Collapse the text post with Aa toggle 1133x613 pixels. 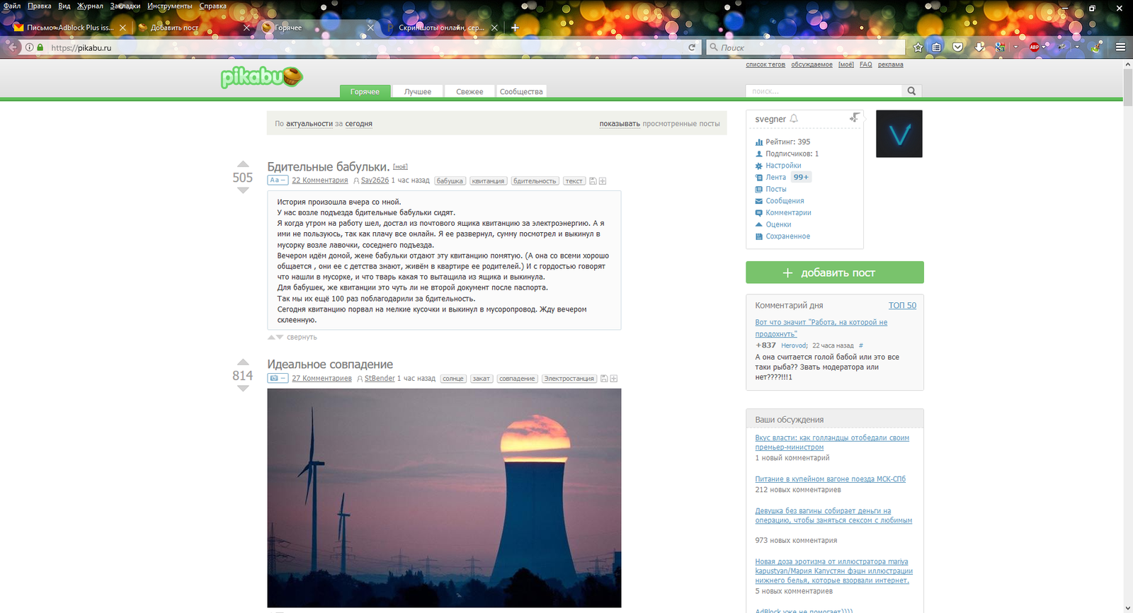coord(278,181)
